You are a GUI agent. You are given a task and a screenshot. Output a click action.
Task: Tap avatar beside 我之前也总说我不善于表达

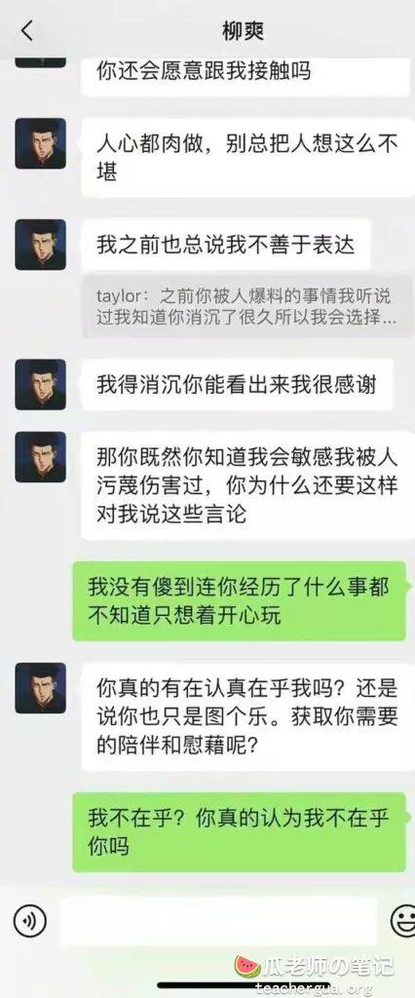pos(40,245)
